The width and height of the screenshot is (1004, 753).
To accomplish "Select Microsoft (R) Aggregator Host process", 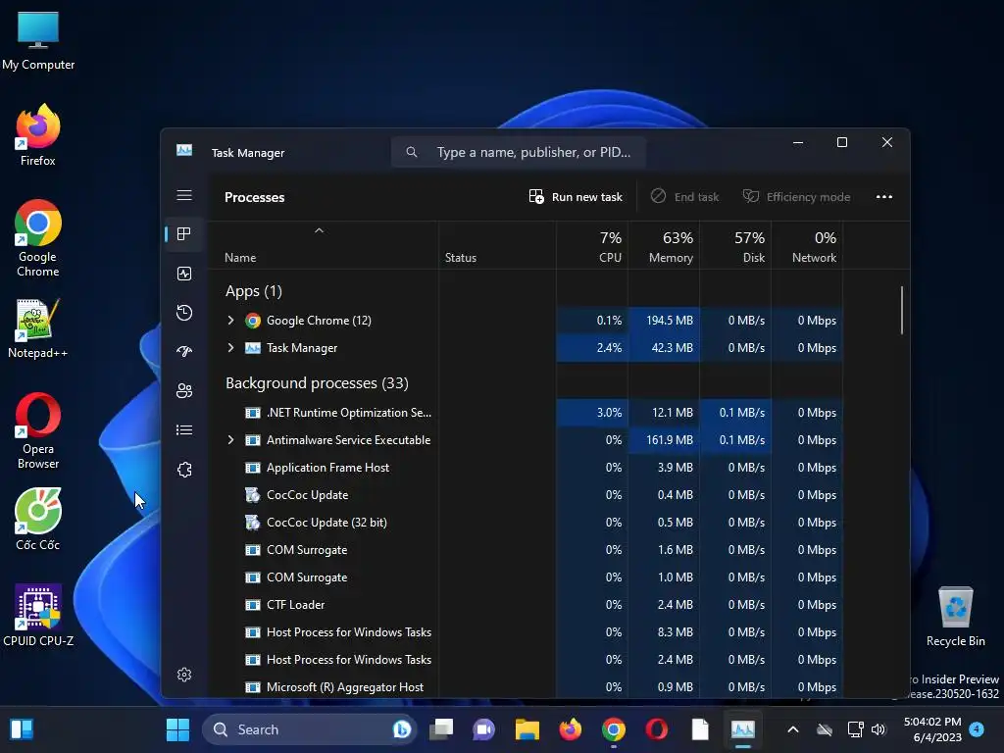I will tap(526, 687).
